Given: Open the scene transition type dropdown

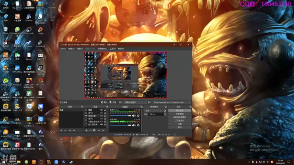Looking at the screenshot, I should coord(153,111).
